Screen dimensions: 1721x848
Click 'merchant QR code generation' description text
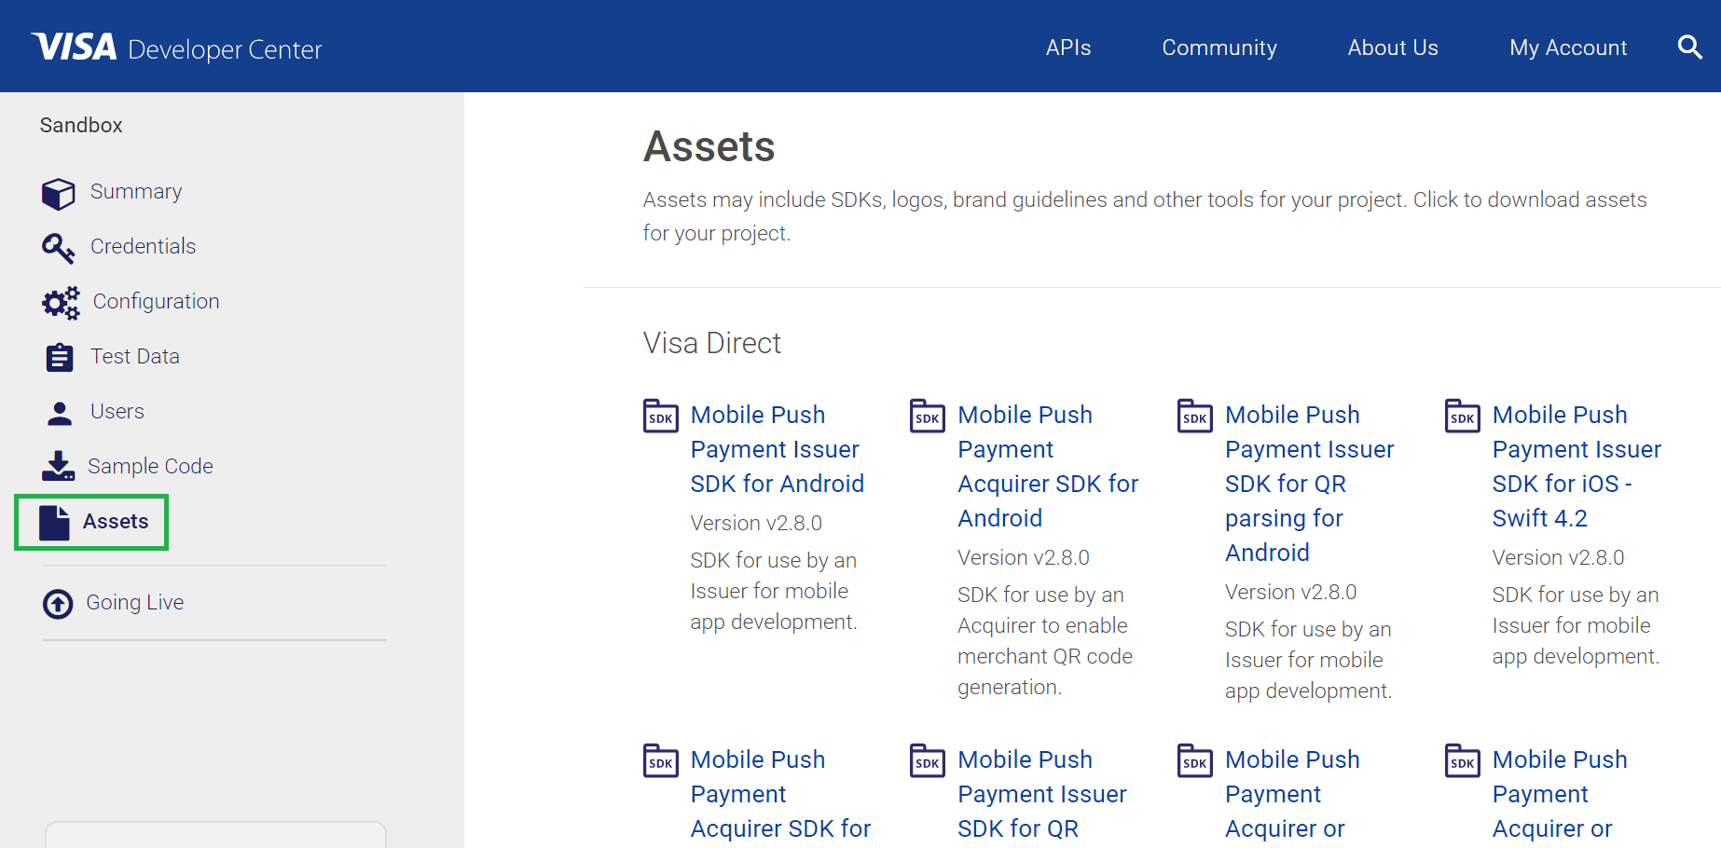click(x=1045, y=672)
